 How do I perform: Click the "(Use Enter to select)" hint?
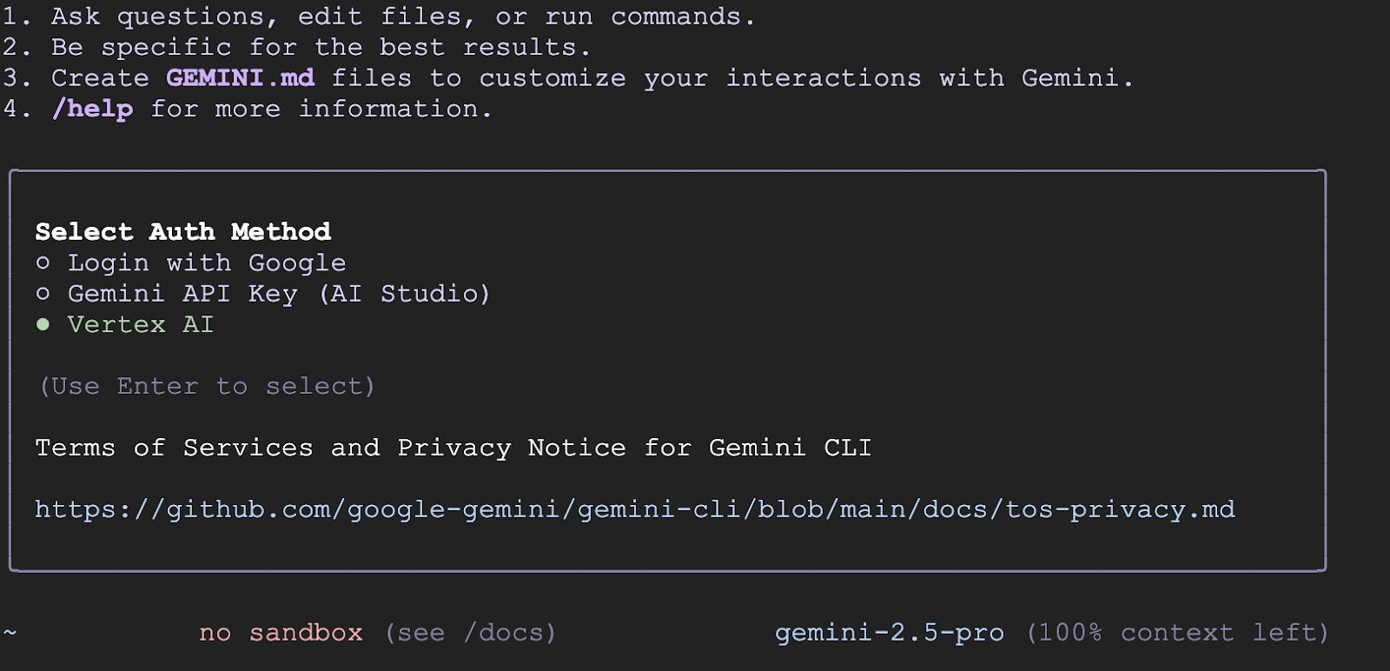pos(207,386)
